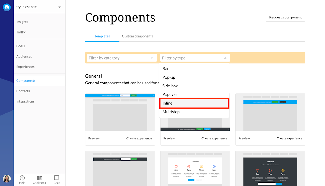
Task: Select the Templates tab
Action: (102, 36)
